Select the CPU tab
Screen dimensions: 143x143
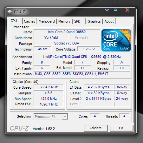coord(15,21)
